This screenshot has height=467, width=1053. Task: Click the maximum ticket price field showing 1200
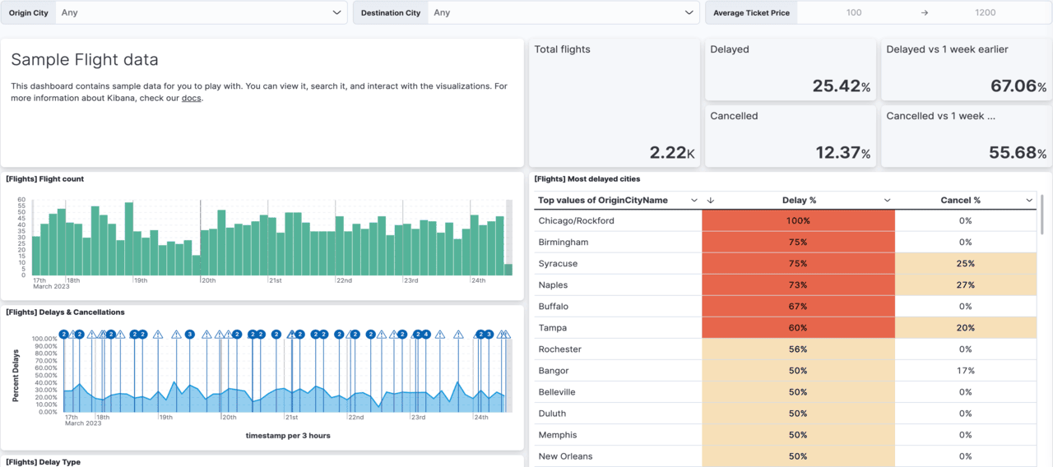984,13
